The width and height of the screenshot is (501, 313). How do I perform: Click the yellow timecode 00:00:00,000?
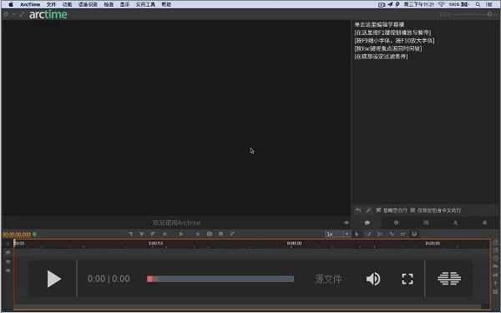(17, 235)
